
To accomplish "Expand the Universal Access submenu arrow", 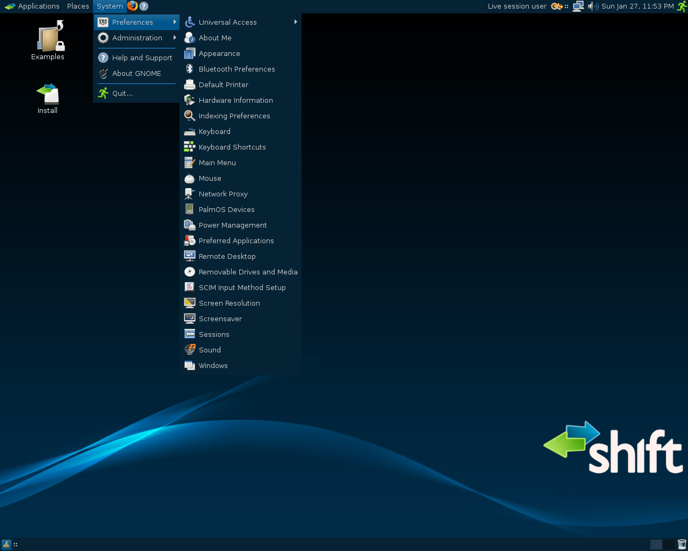I will point(296,22).
